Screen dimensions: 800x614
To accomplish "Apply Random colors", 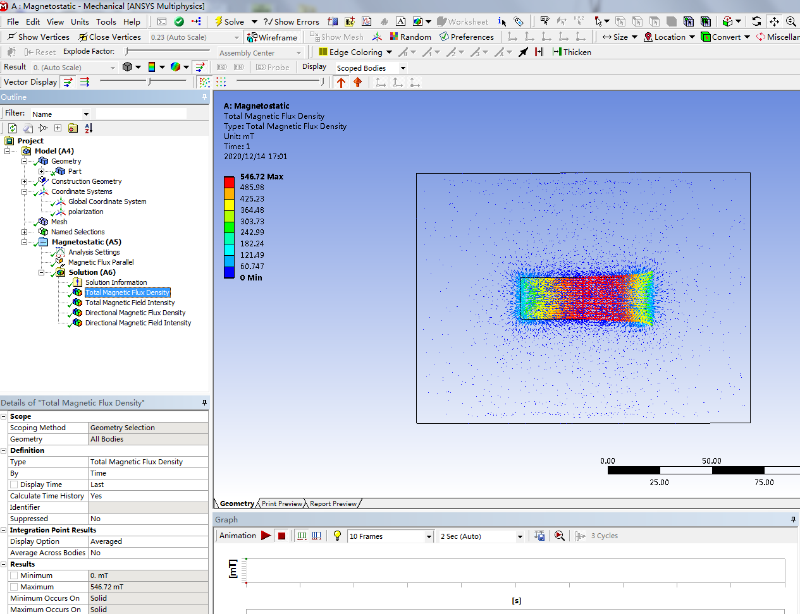I will (x=410, y=37).
